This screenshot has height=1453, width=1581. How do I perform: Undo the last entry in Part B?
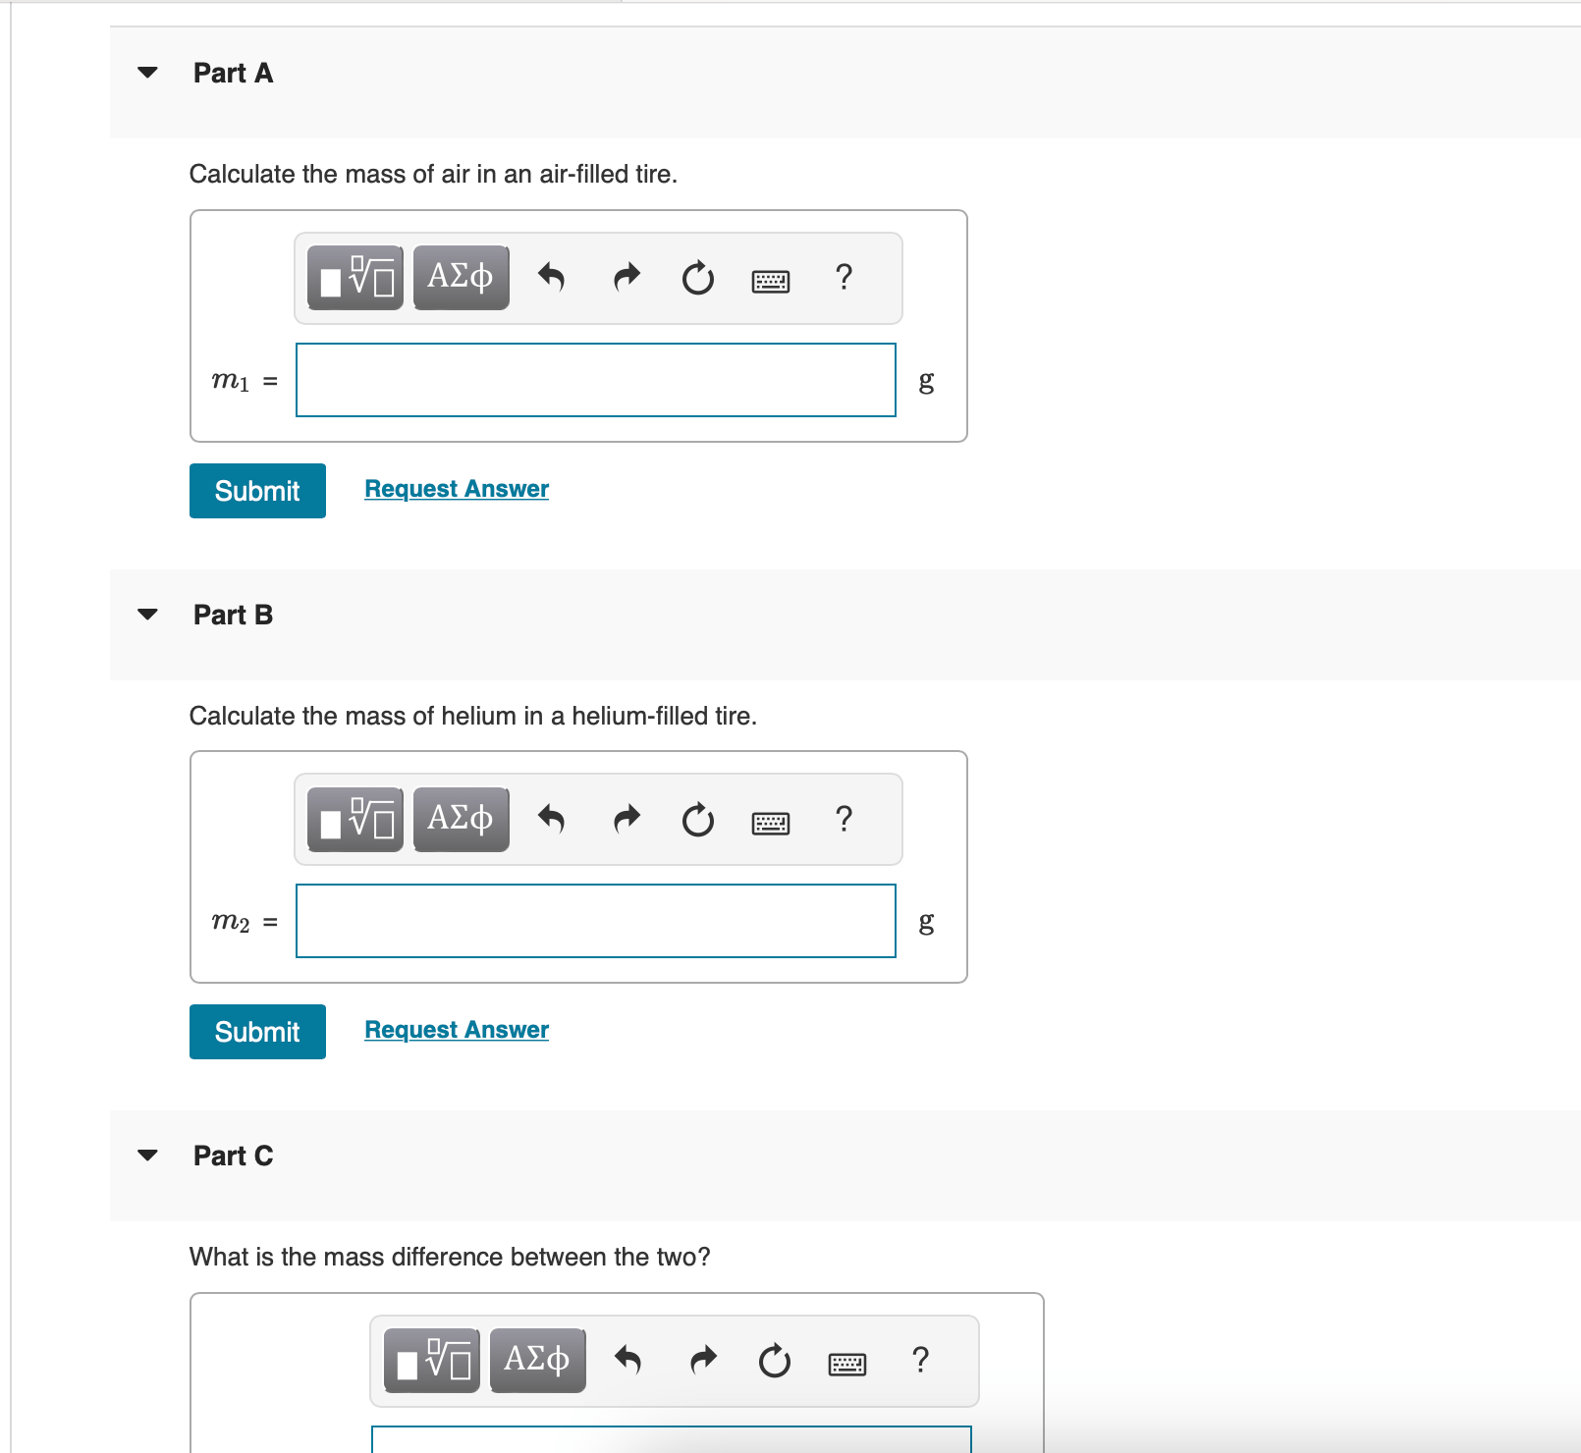point(552,819)
